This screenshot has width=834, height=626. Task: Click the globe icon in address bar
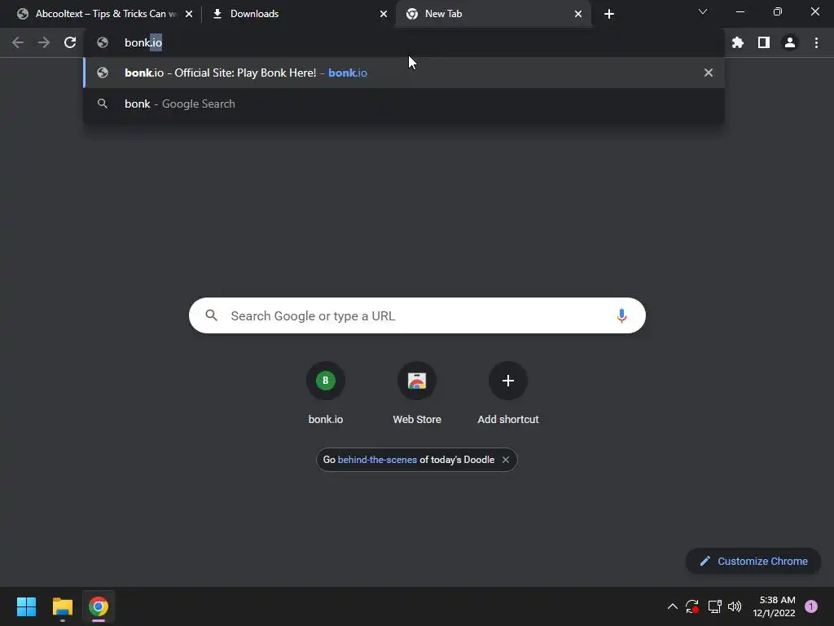click(103, 42)
